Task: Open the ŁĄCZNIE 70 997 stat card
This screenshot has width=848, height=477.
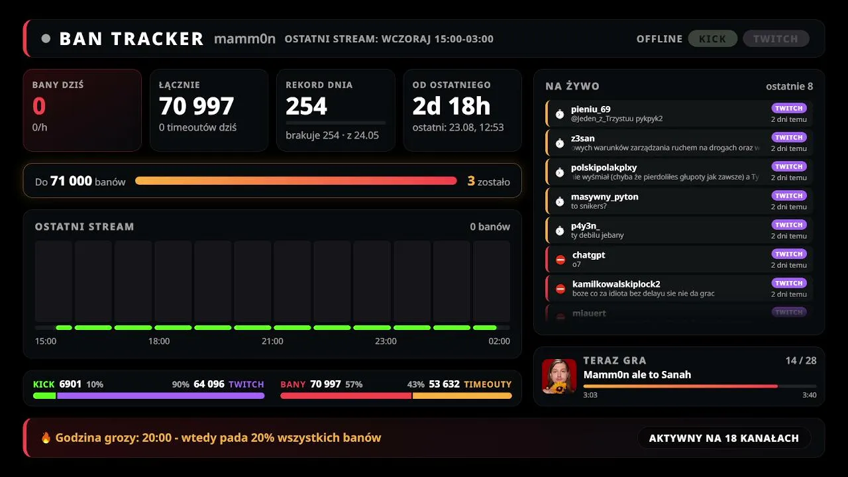Action: pyautogui.click(x=209, y=110)
